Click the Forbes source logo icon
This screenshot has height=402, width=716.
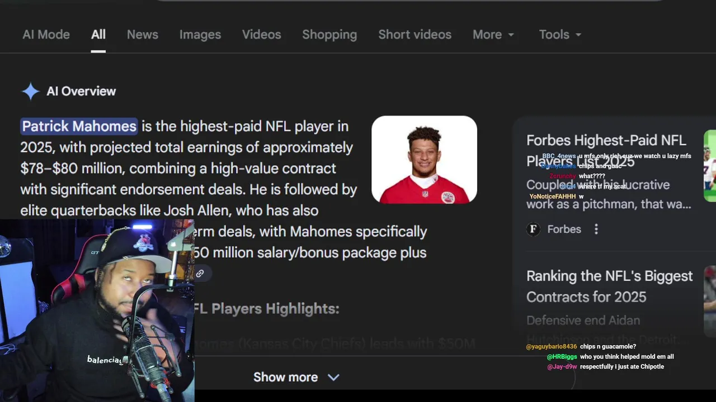point(533,229)
